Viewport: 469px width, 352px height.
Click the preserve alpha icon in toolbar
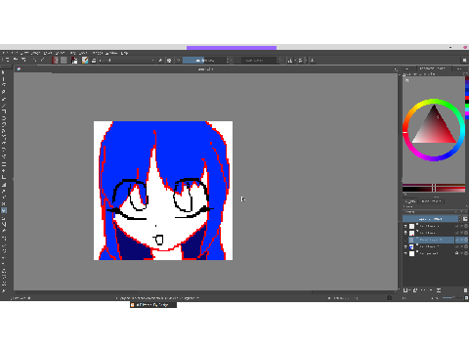(169, 61)
